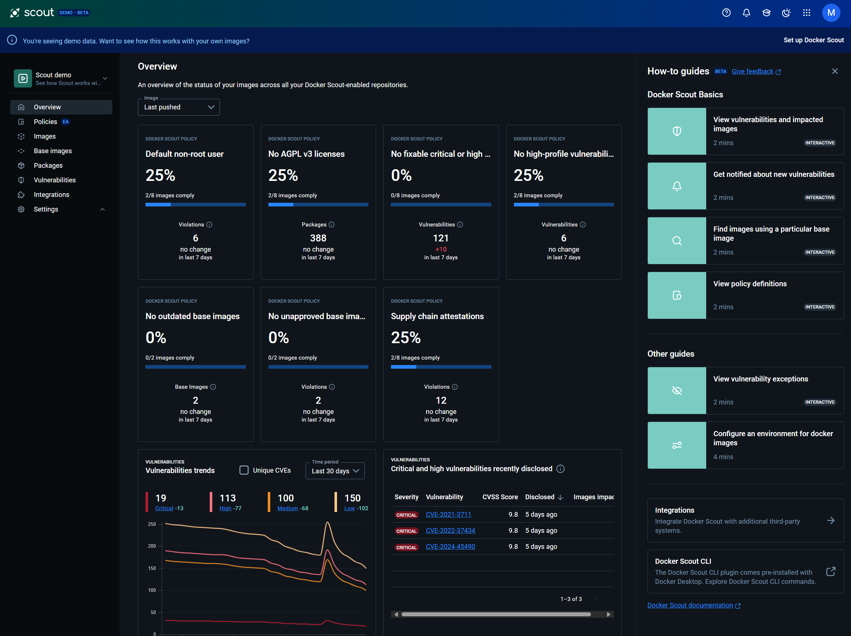The image size is (851, 636).
Task: Open the CVE-2022-37434 link
Action: 450,531
